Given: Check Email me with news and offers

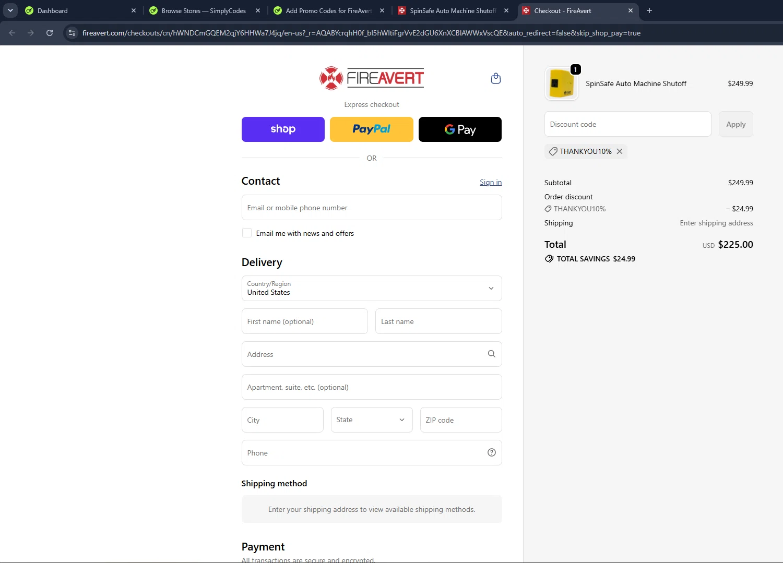Looking at the screenshot, I should tap(247, 233).
